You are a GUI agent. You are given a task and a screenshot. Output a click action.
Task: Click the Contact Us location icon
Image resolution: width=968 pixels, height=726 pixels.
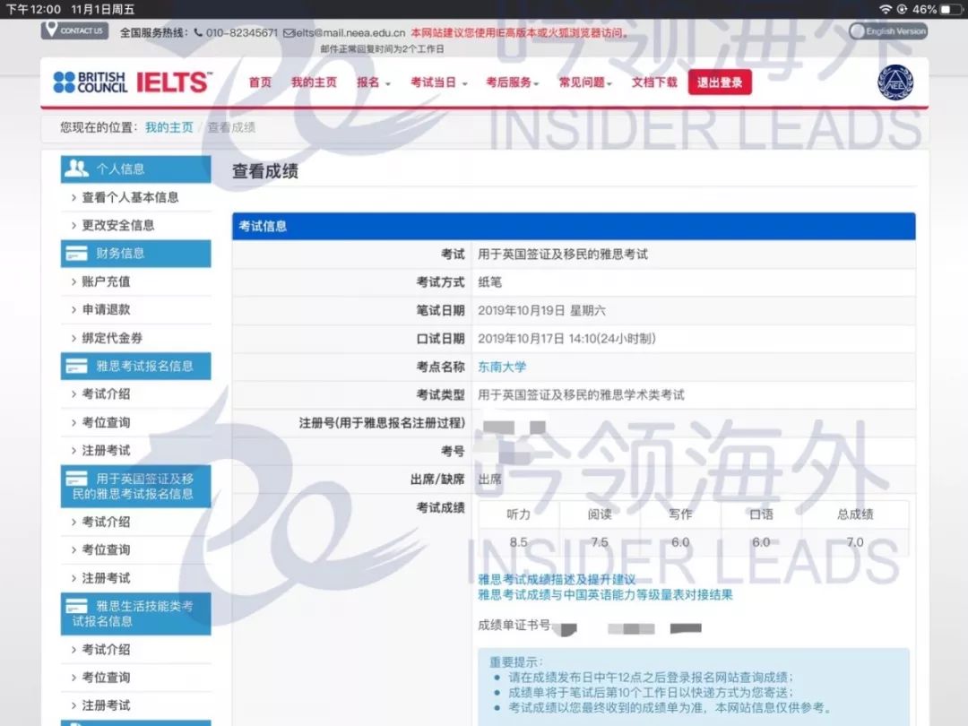(50, 30)
